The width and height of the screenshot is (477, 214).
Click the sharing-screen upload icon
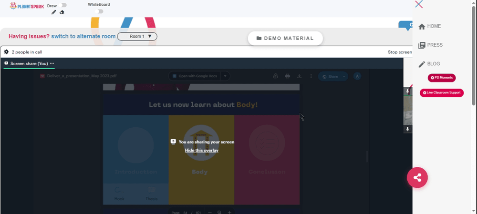tap(174, 142)
